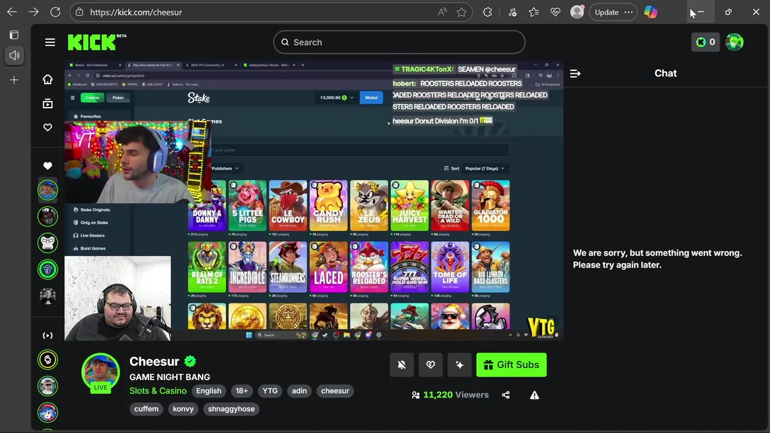Open the green-ringed gorilla channel avatar
This screenshot has height=433, width=770.
[48, 242]
